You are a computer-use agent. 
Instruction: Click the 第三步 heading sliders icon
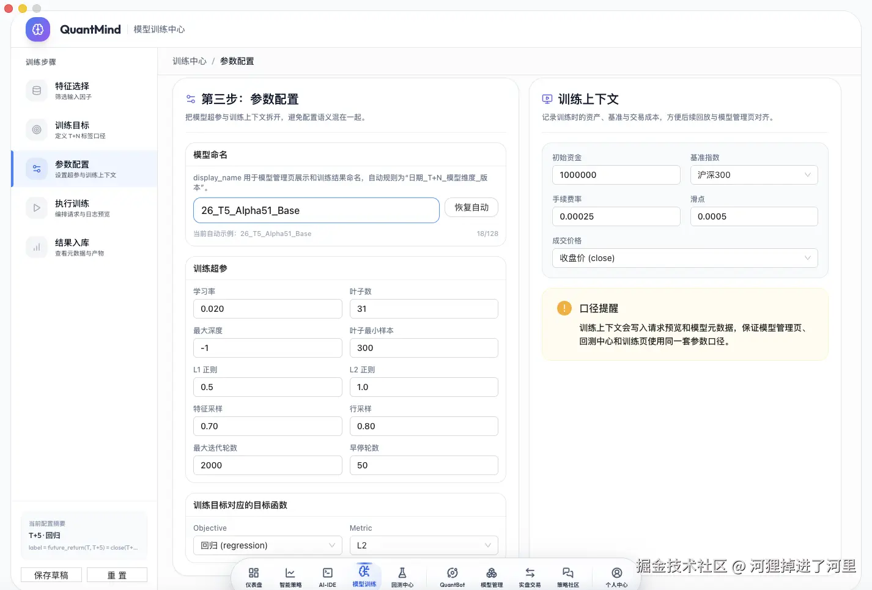pyautogui.click(x=191, y=99)
